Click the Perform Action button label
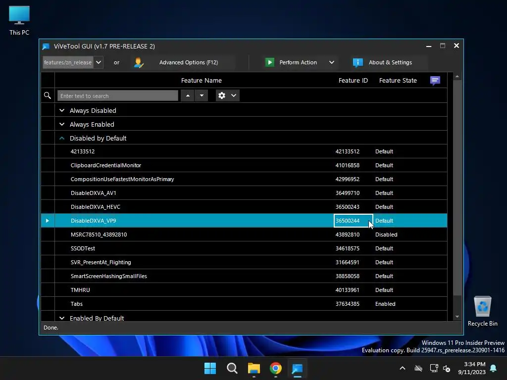507x380 pixels. [298, 62]
